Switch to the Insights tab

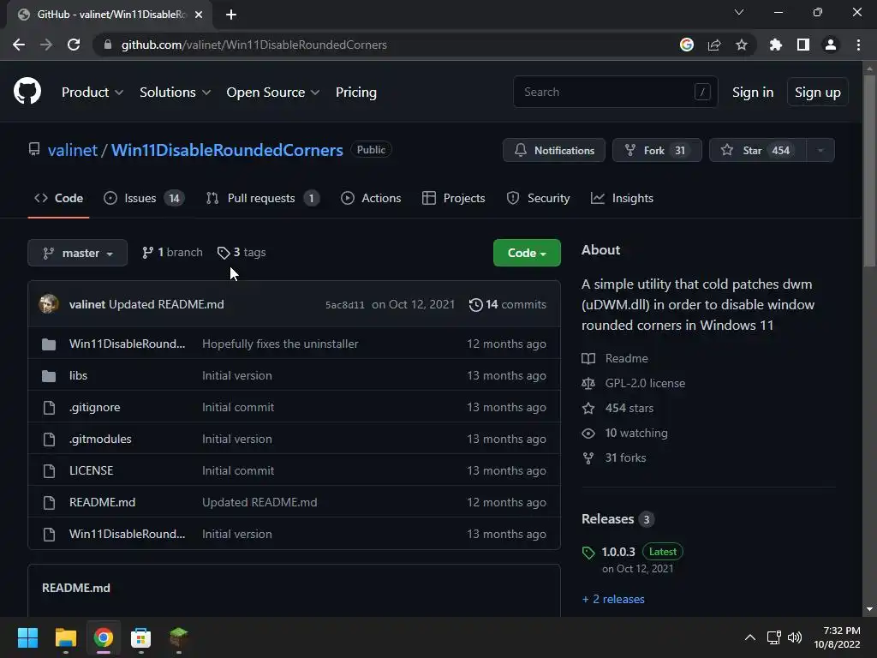click(622, 198)
